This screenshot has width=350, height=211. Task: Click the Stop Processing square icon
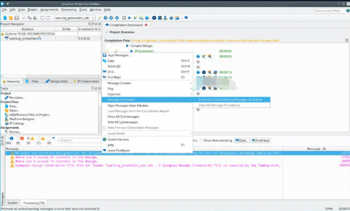(124, 18)
